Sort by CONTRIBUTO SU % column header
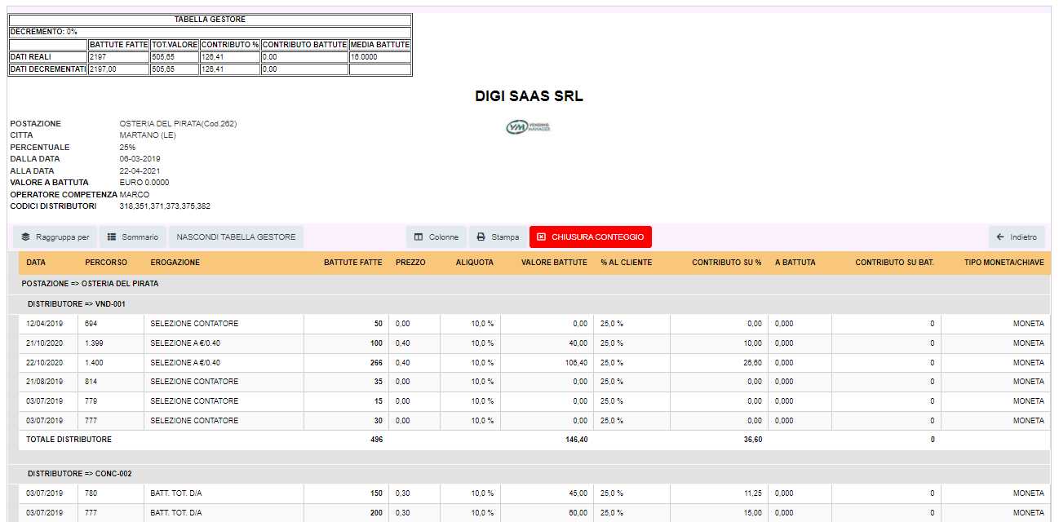The width and height of the screenshot is (1059, 522). [x=726, y=263]
